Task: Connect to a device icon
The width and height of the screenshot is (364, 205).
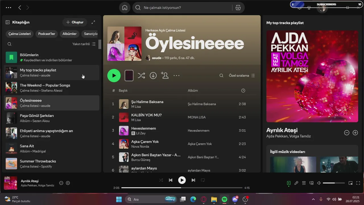Action: coord(311,183)
